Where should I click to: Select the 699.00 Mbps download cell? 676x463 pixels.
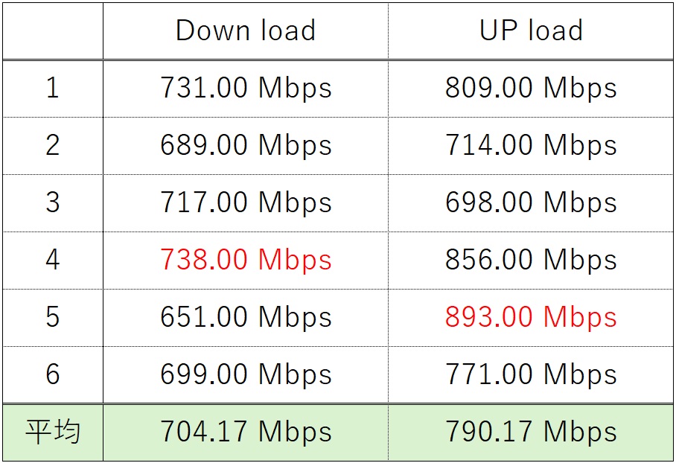click(x=246, y=374)
